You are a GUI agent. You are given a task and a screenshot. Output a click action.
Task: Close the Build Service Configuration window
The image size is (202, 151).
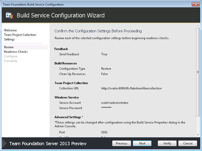[196, 4]
